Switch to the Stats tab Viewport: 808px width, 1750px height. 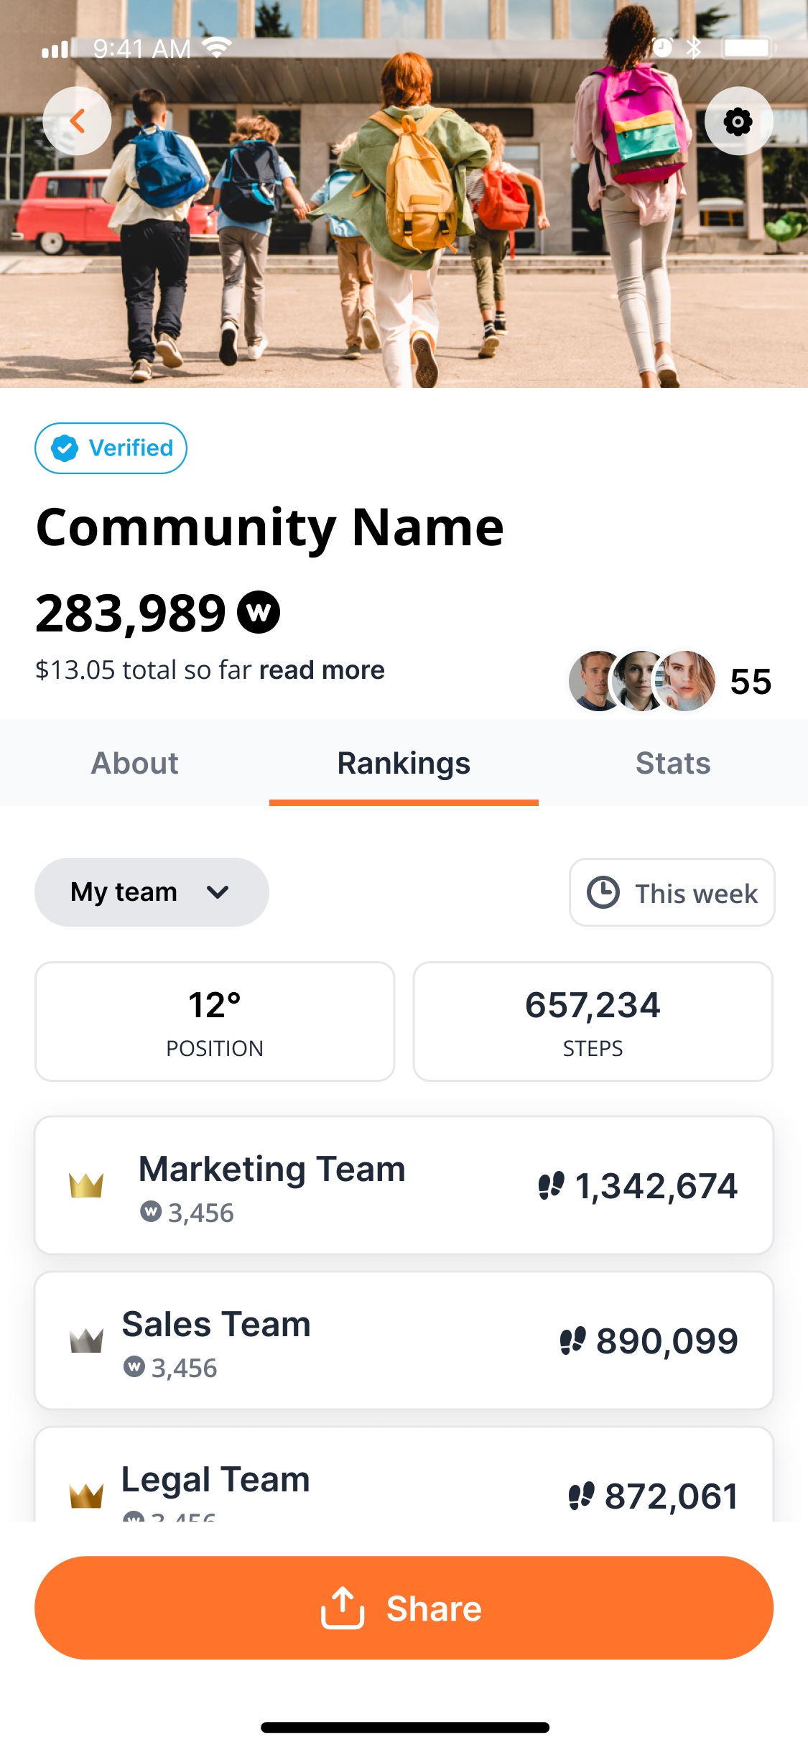click(673, 763)
